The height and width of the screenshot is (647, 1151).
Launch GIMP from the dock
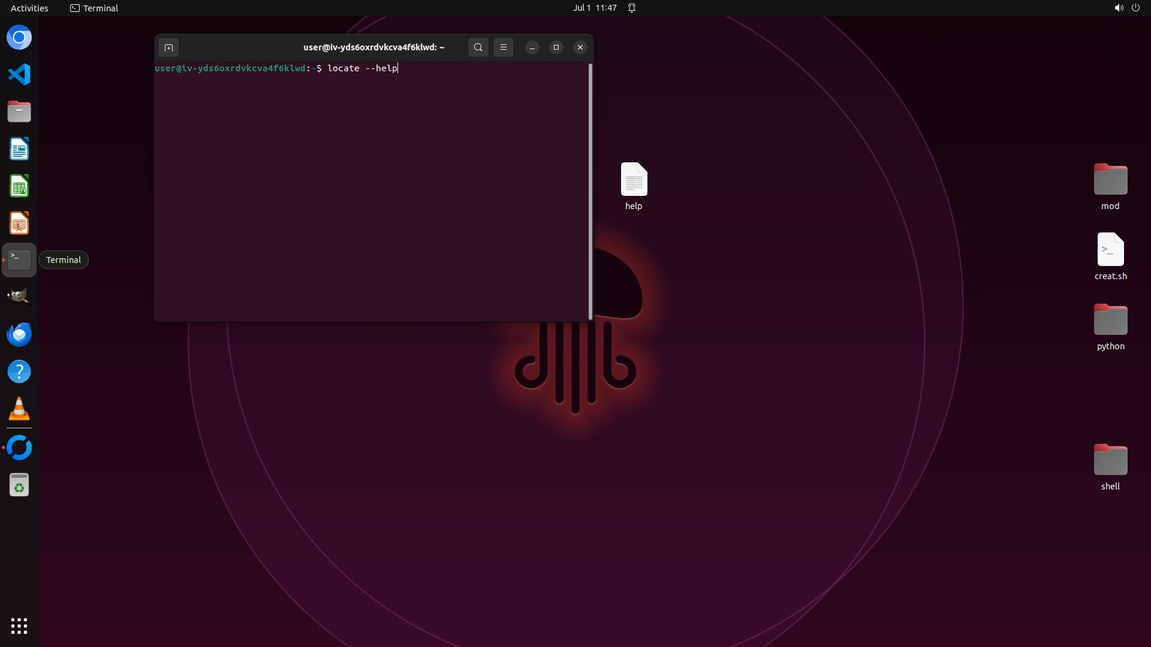click(x=19, y=297)
